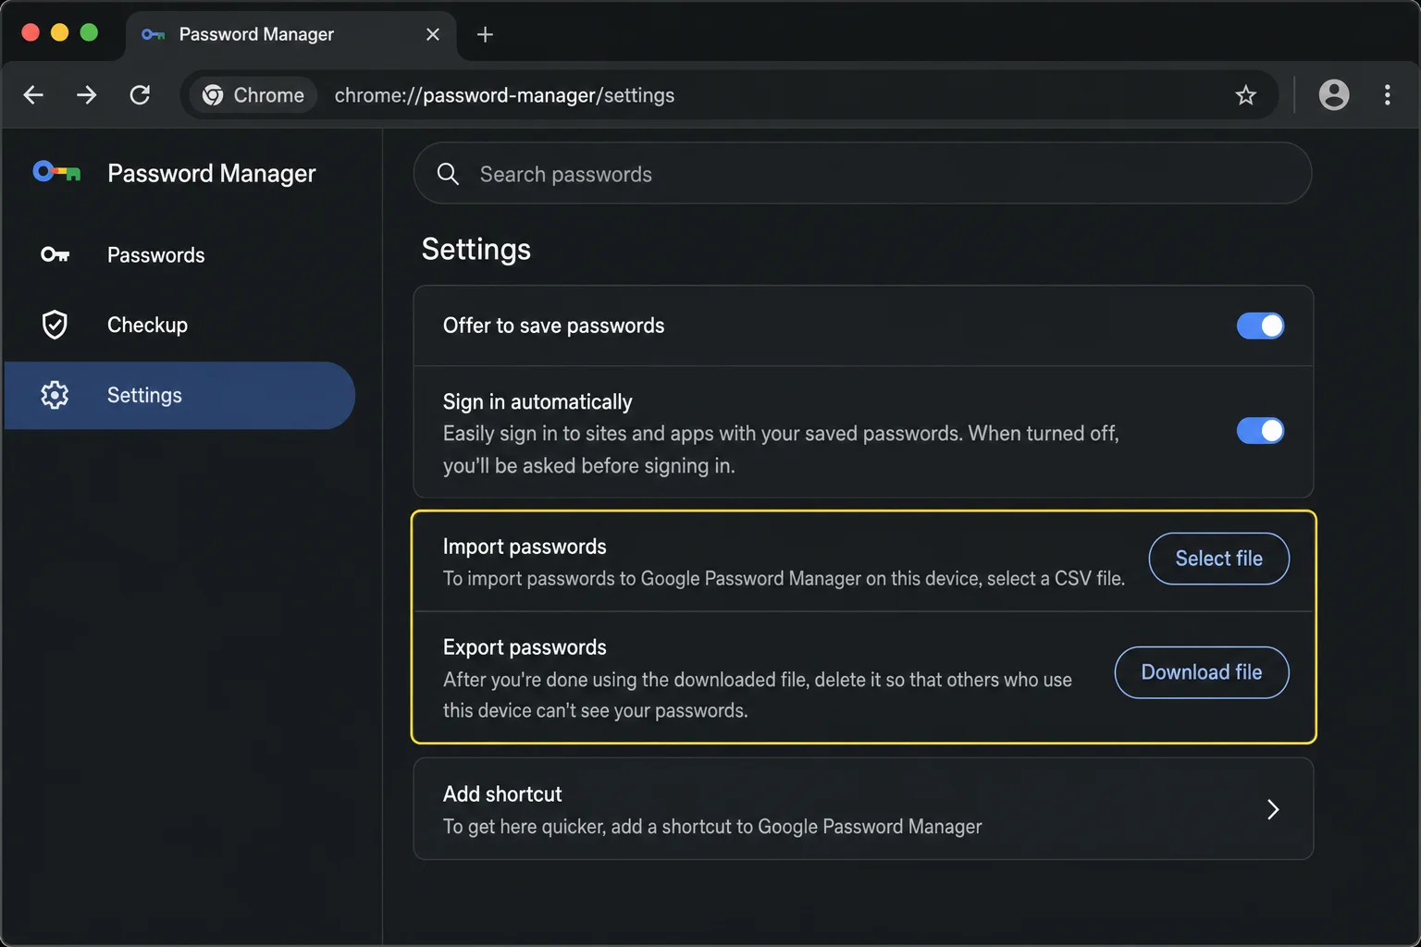Minimize the window with the yellow button
The height and width of the screenshot is (947, 1421).
pos(59,32)
